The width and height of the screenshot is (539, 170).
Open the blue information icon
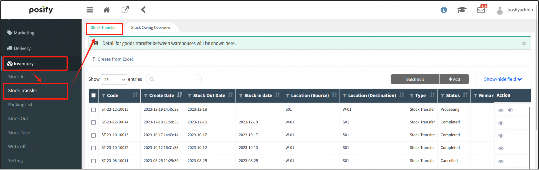pos(444,10)
